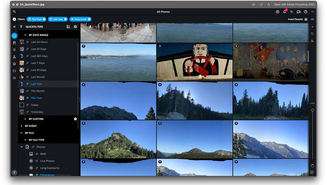Pin the This Month quickfilter

pyautogui.click(x=27, y=91)
